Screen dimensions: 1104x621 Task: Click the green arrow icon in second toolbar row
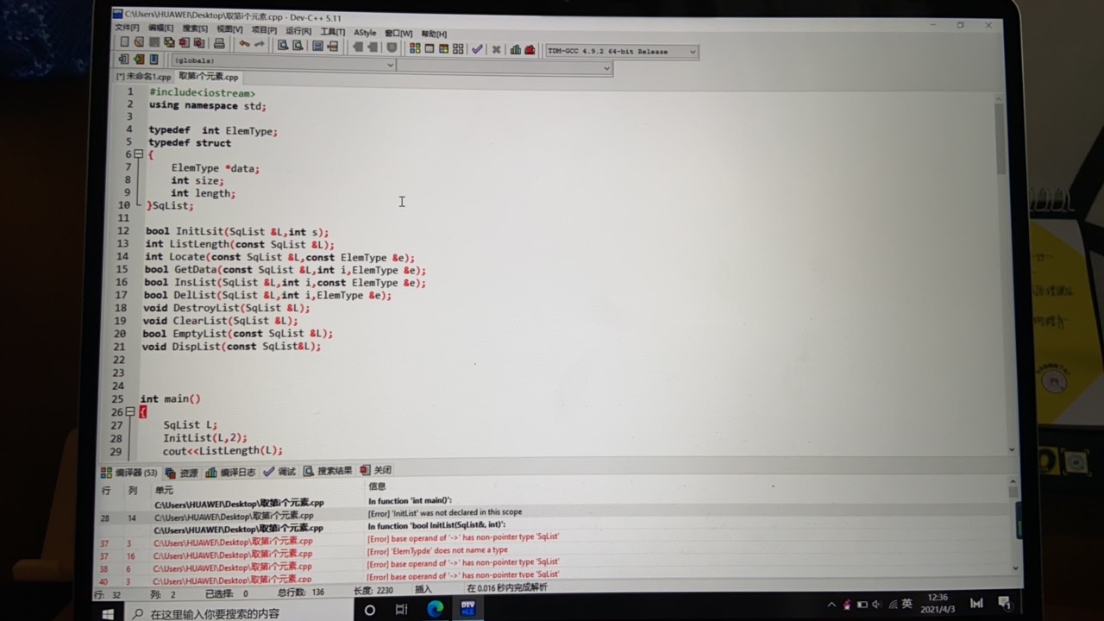(138, 60)
